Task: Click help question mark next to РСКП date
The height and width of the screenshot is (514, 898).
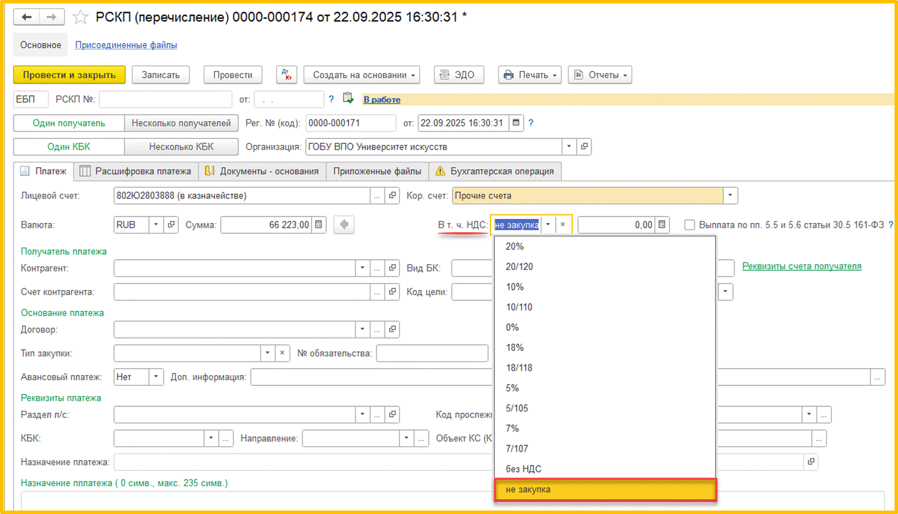Action: [x=331, y=99]
